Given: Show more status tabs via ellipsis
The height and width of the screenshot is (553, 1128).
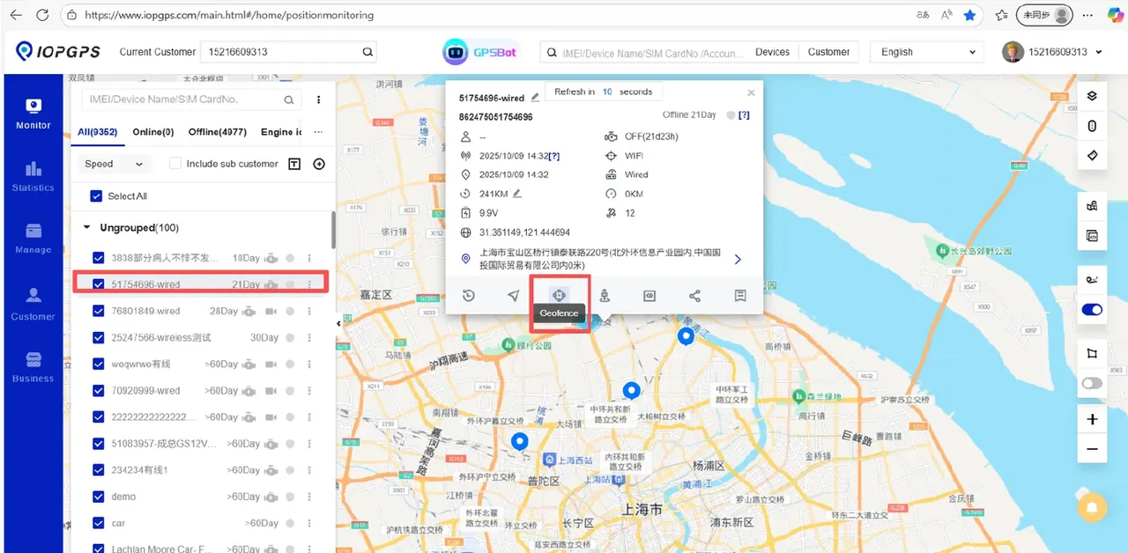Looking at the screenshot, I should [318, 132].
